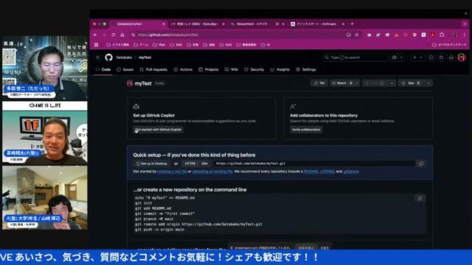Open the Getabako owner breadcrumb link

(124, 57)
